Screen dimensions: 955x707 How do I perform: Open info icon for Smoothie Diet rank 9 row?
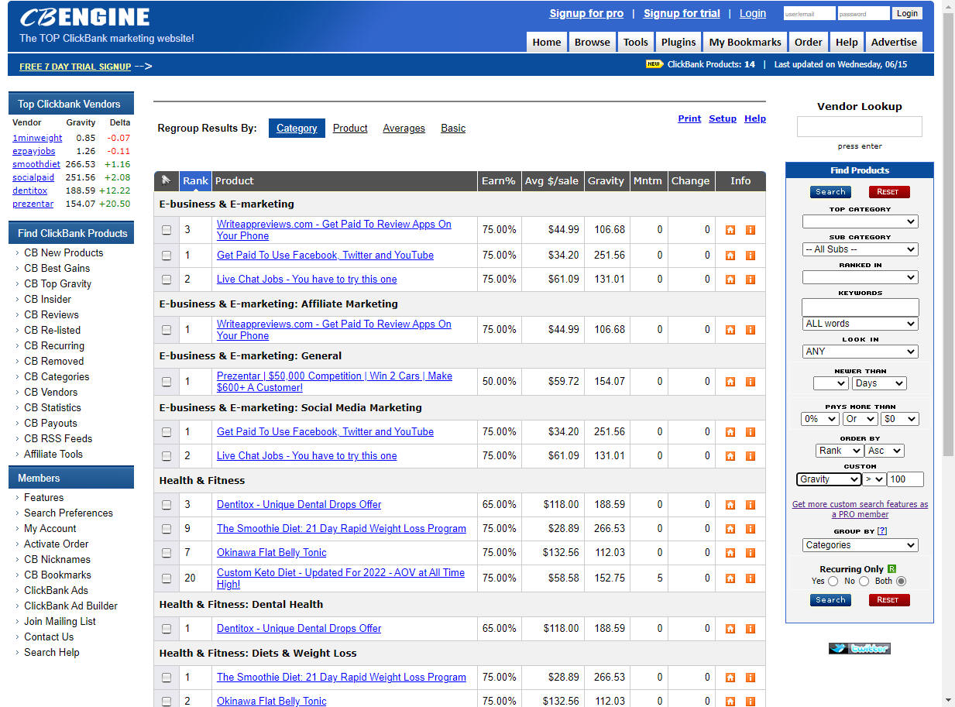coord(750,529)
